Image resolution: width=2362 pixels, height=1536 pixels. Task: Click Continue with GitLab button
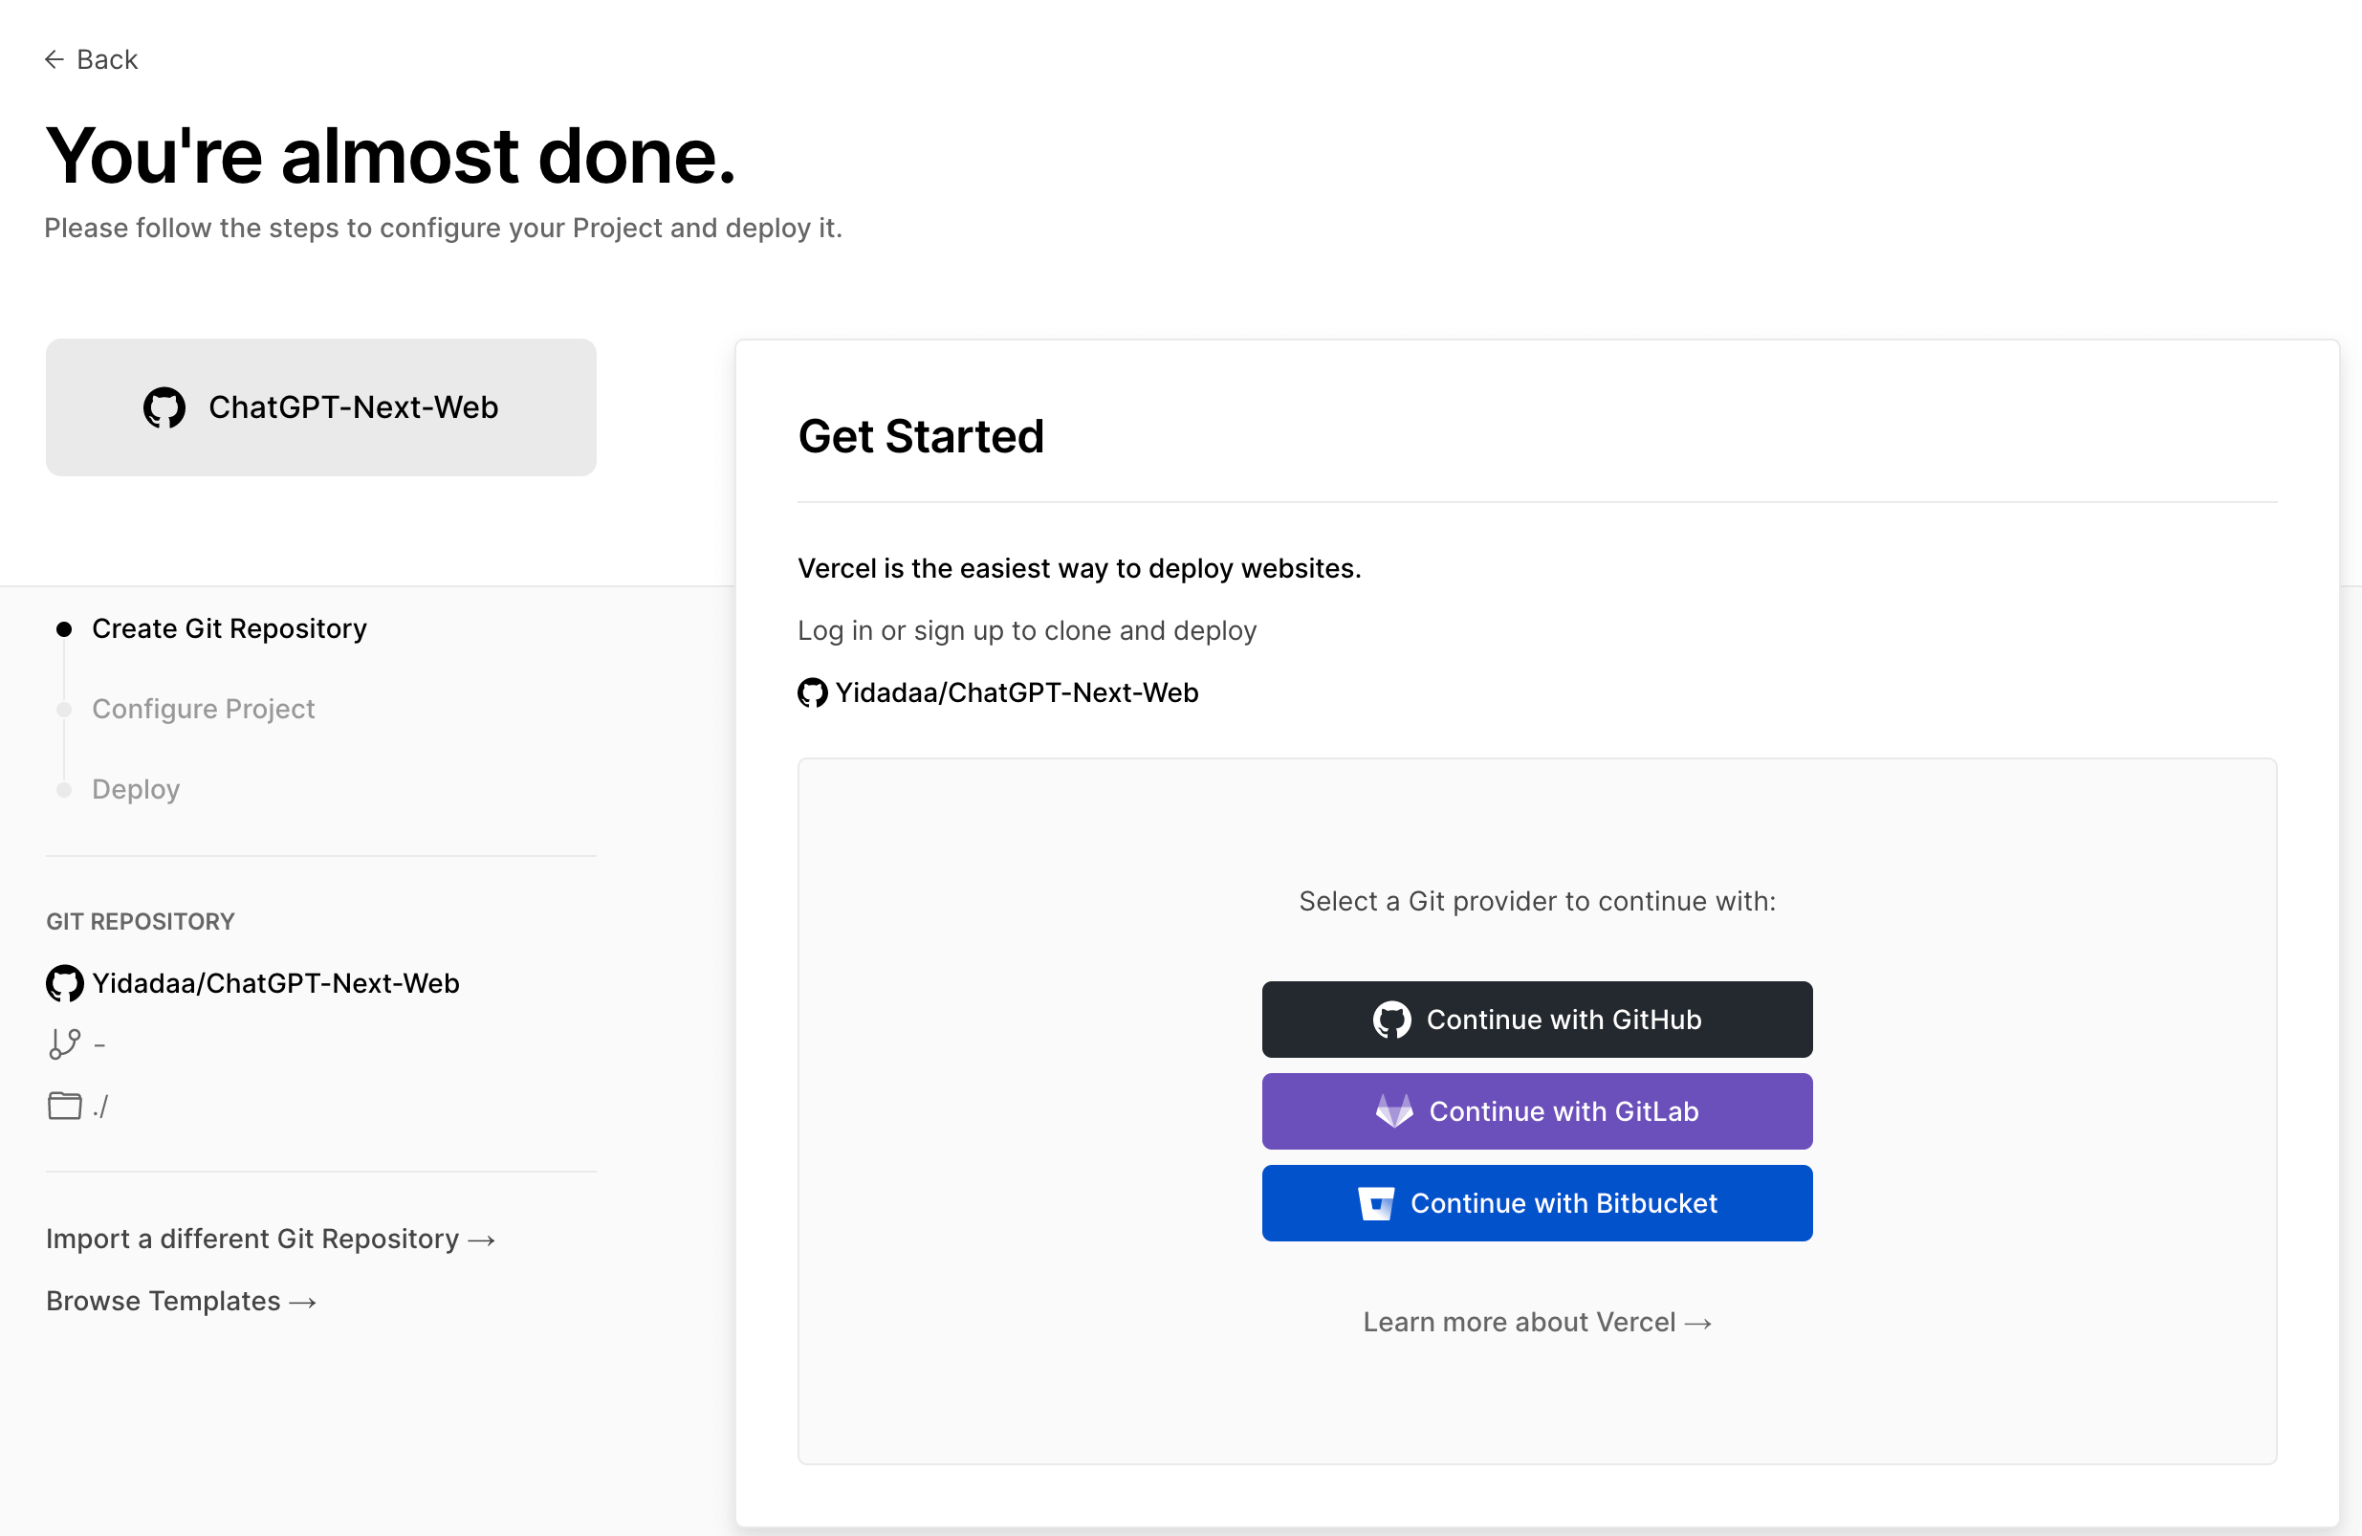1536,1110
